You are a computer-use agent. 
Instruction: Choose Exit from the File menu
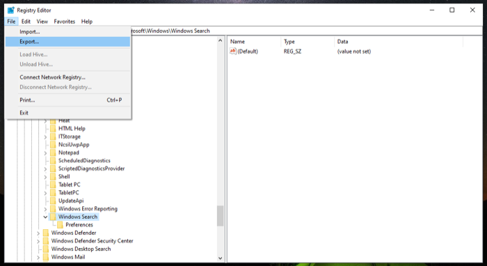(67, 113)
